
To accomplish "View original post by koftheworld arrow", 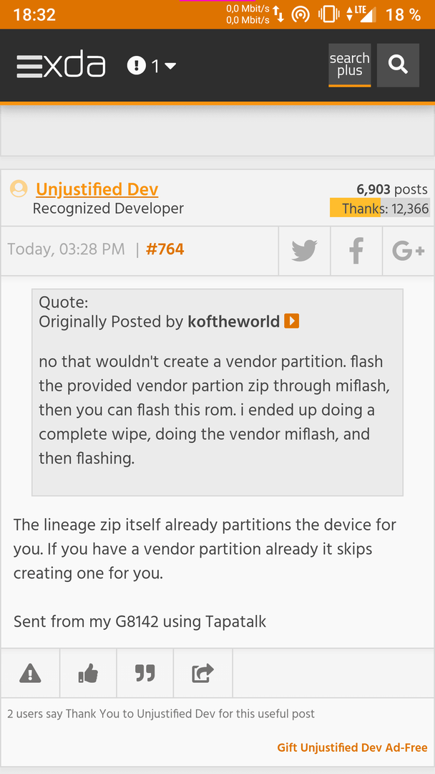I will (x=292, y=321).
